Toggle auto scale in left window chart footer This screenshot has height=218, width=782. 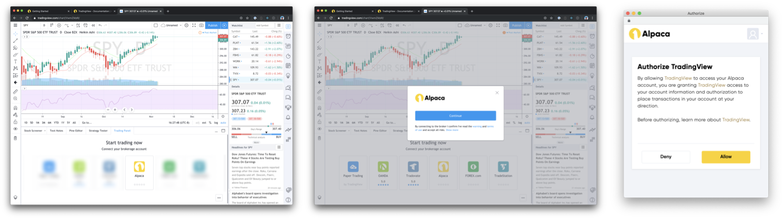point(223,123)
